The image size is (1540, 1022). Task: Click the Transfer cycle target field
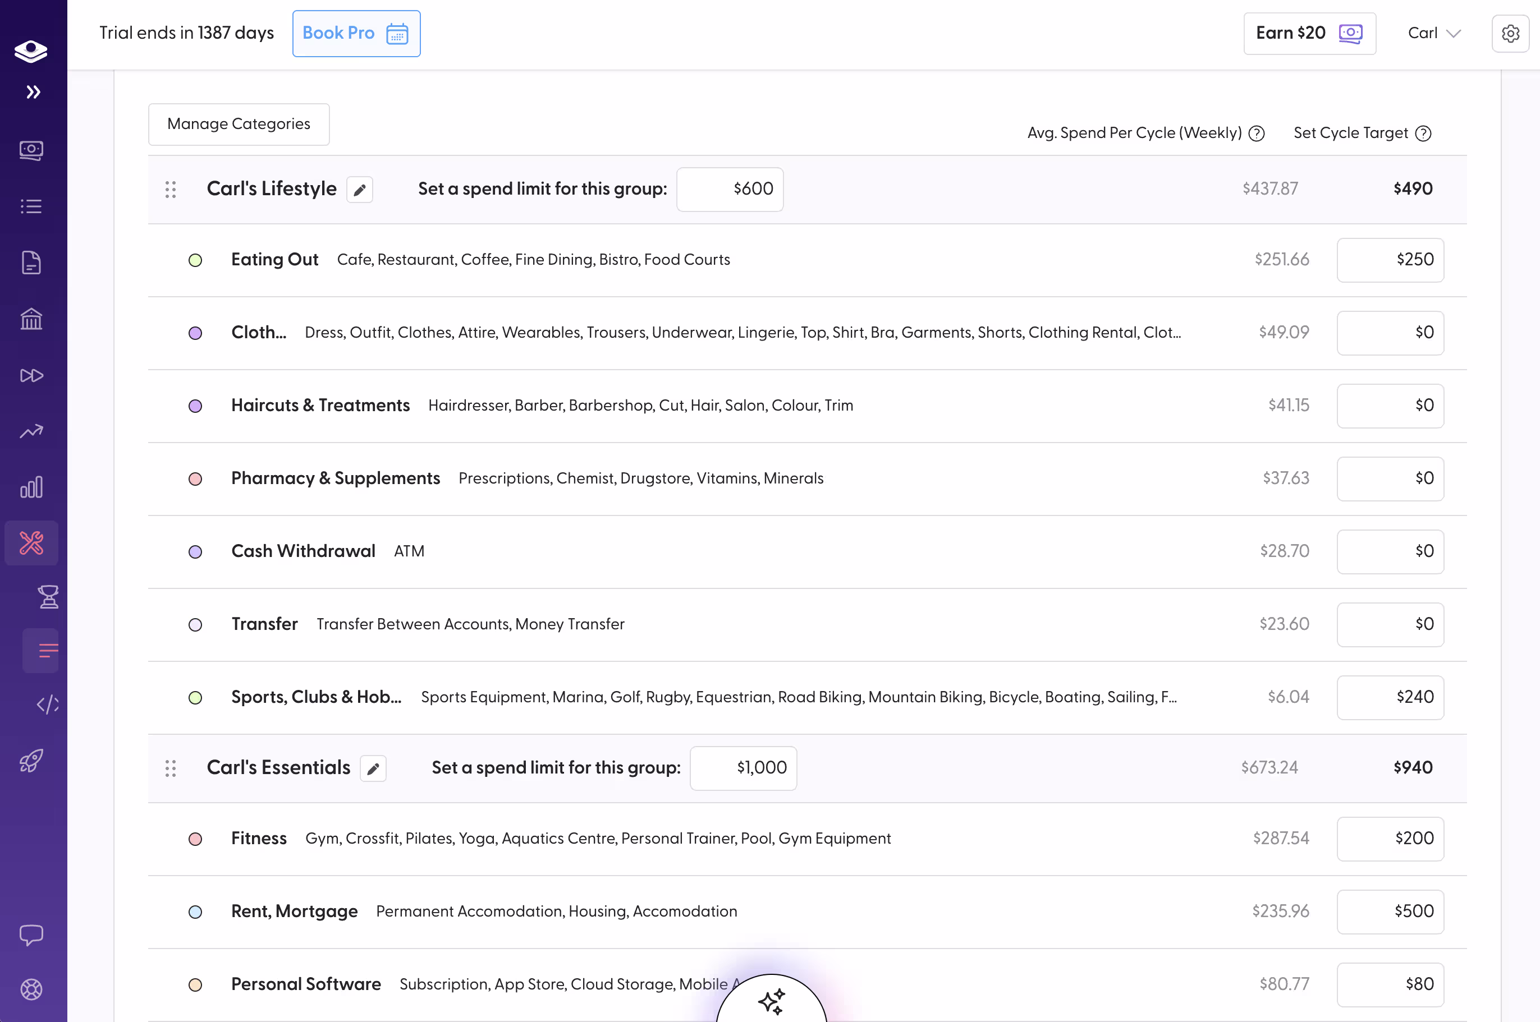1390,625
